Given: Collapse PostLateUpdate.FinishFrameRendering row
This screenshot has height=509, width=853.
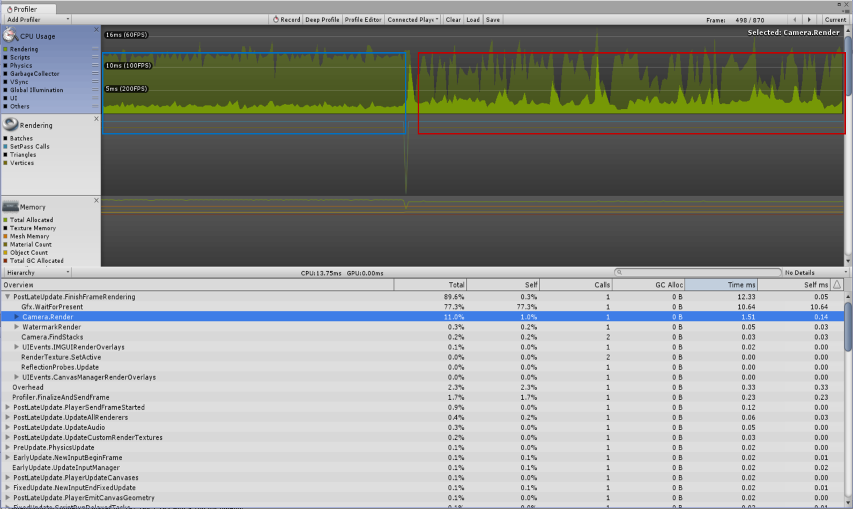Looking at the screenshot, I should (x=8, y=297).
